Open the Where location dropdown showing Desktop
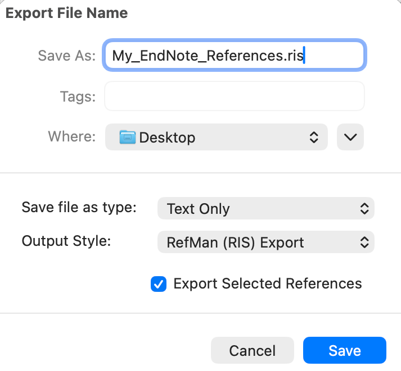401x371 pixels. 217,137
